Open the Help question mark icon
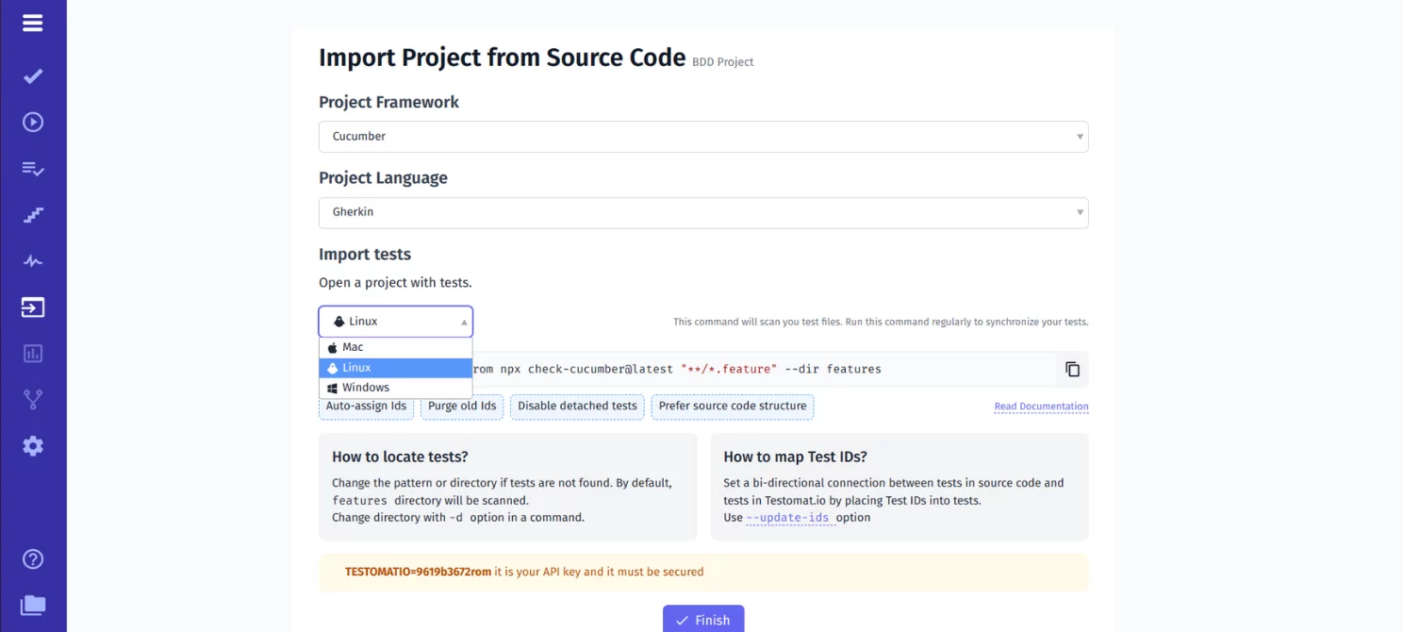Viewport: 1403px width, 632px height. tap(33, 559)
